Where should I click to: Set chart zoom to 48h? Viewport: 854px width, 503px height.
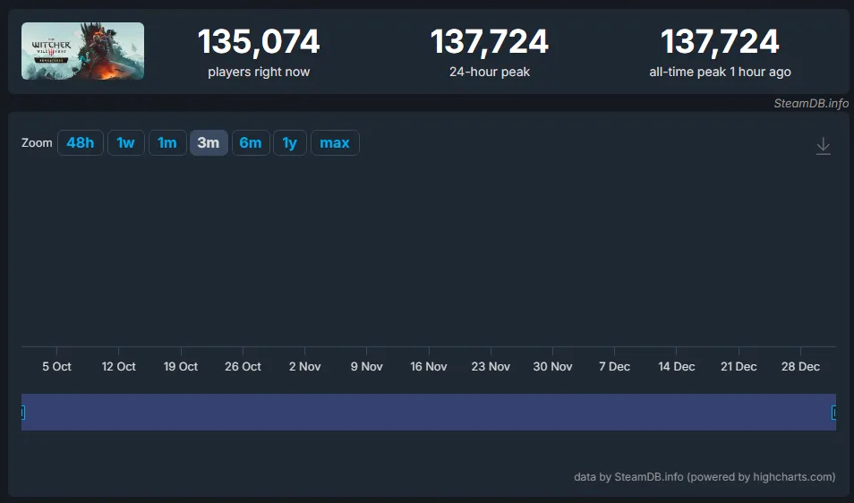(80, 142)
